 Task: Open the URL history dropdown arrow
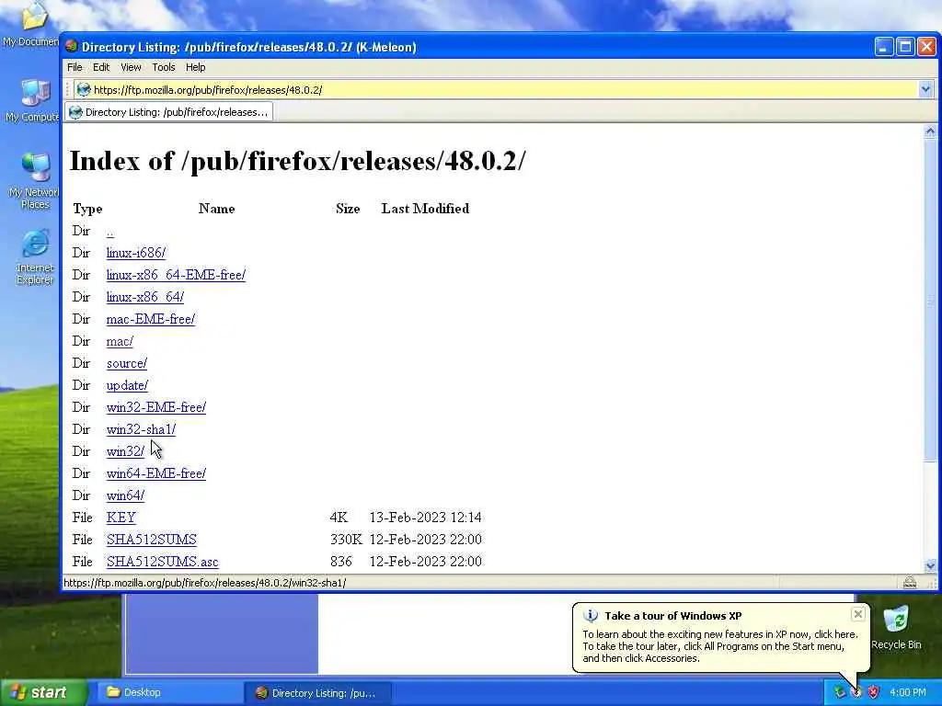[925, 89]
